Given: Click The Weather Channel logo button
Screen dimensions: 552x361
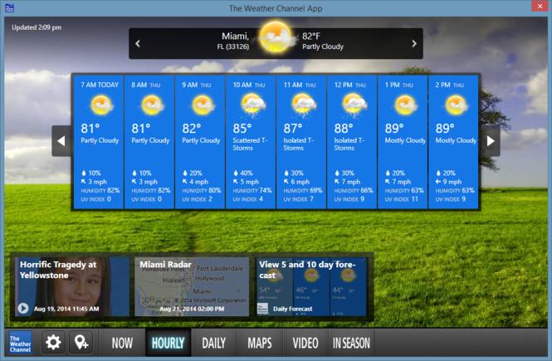Looking at the screenshot, I should coord(21,343).
